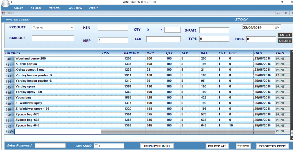Click the DELETE ALL button
Screen dimensions: 293x150
tap(217, 146)
